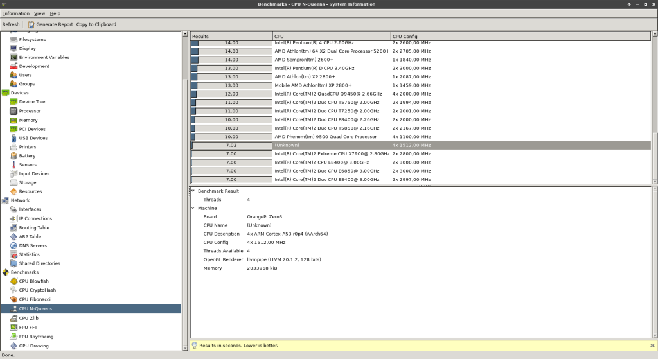Open the CPU Blowfish benchmark icon

pos(13,281)
